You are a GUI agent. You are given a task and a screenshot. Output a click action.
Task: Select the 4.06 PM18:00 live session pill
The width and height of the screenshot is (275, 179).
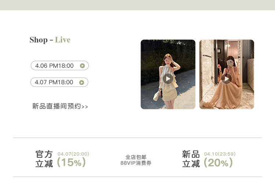click(60, 66)
